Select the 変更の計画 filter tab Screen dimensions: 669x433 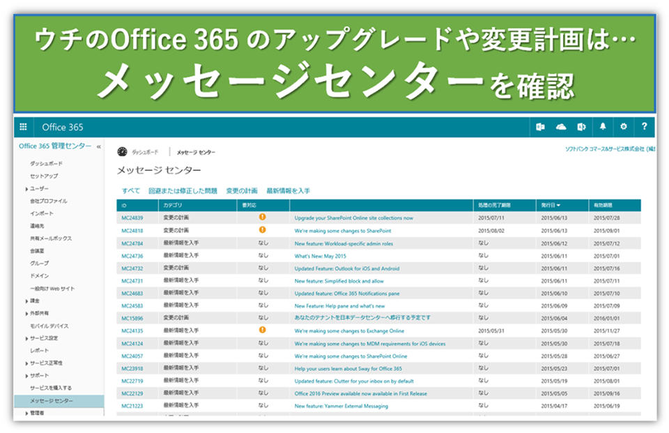coord(242,191)
